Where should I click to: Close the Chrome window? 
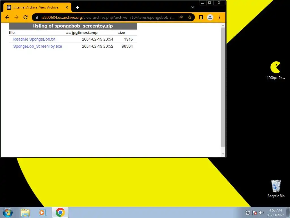[219, 3]
